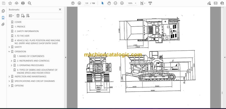
Task: Expand the 2. INSTRUMENTS AND CONTROLS section
Action: pos(12,61)
